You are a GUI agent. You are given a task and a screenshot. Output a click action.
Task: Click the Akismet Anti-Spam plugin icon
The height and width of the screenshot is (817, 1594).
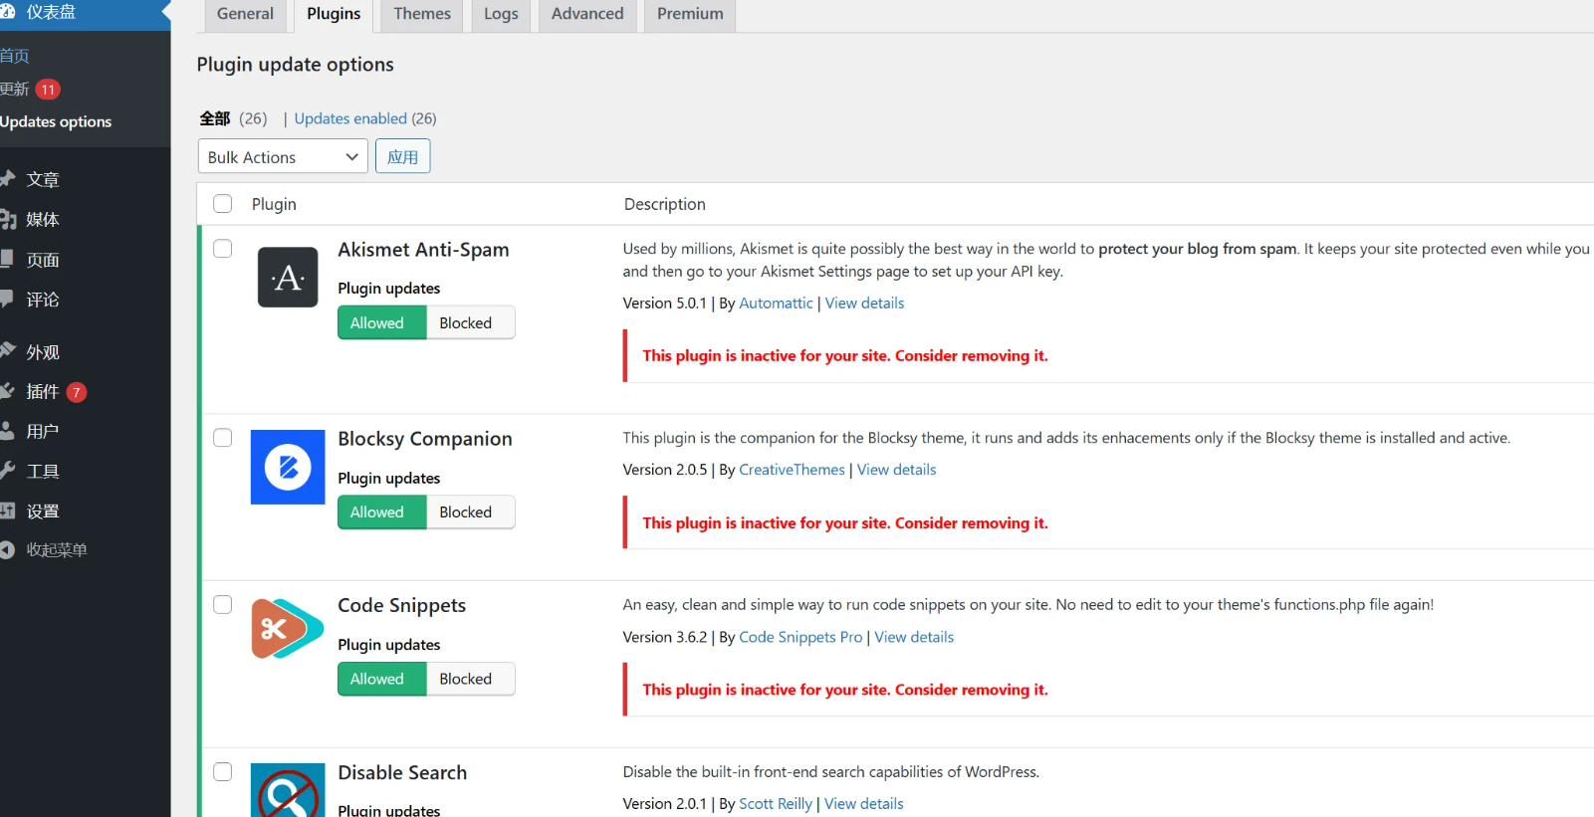click(288, 277)
